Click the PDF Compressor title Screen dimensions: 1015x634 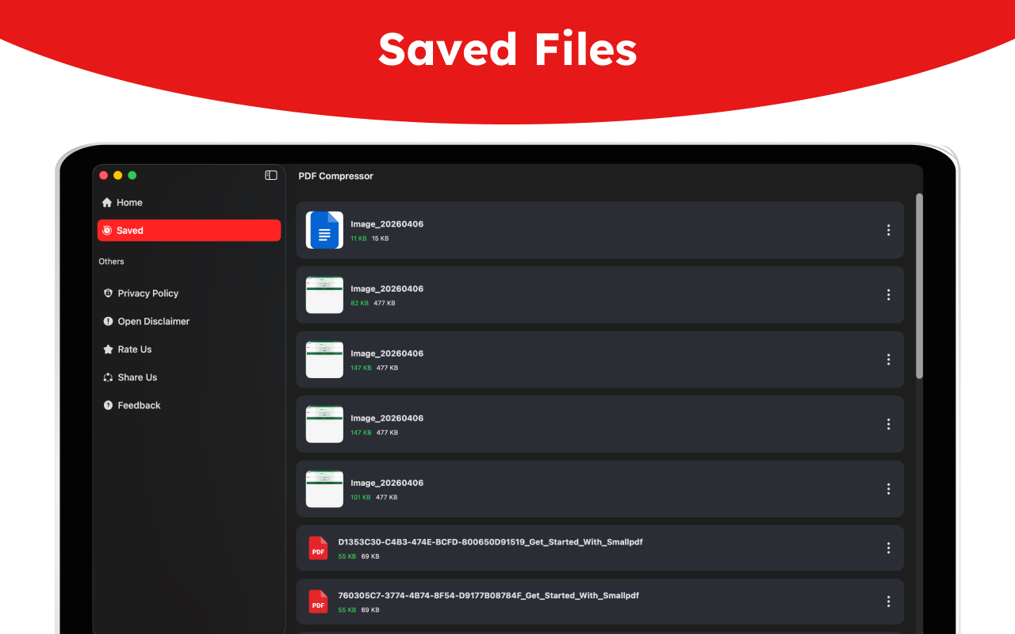335,176
